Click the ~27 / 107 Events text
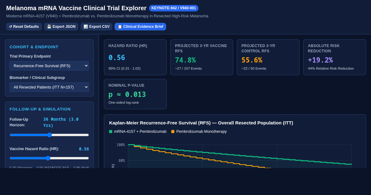 pyautogui.click(x=188, y=68)
